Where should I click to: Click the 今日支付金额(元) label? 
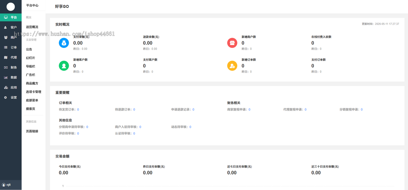click(x=70, y=167)
